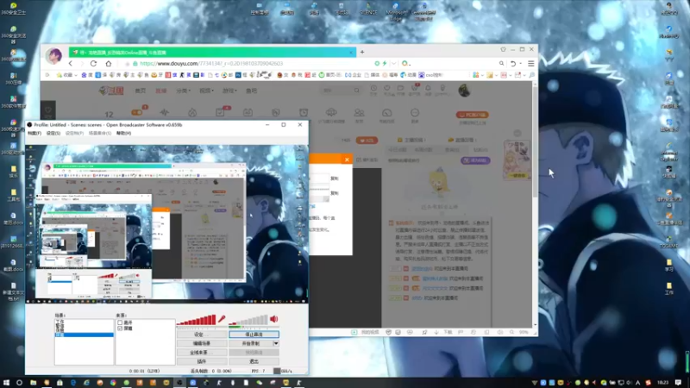This screenshot has height=388, width=690.
Task: Click the undo-close-tab arrow icon in browser
Action: click(512, 63)
